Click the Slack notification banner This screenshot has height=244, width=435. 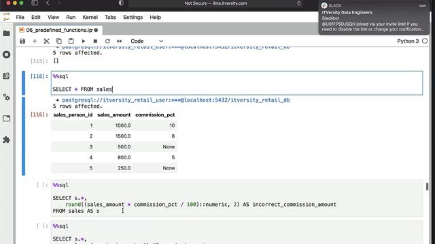pyautogui.click(x=374, y=18)
